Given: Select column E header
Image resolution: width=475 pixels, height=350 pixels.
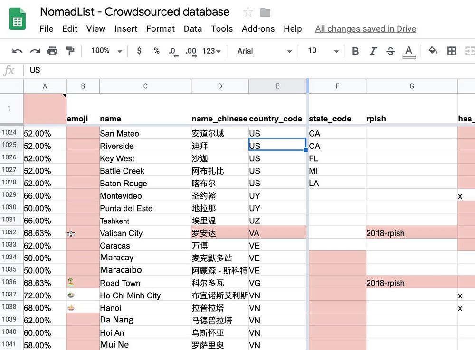Looking at the screenshot, I should [277, 86].
